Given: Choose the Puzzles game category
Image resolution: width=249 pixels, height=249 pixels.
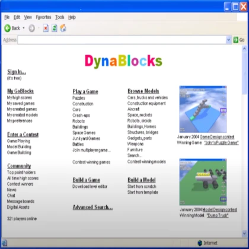Looking at the screenshot, I should pyautogui.click(x=79, y=98).
